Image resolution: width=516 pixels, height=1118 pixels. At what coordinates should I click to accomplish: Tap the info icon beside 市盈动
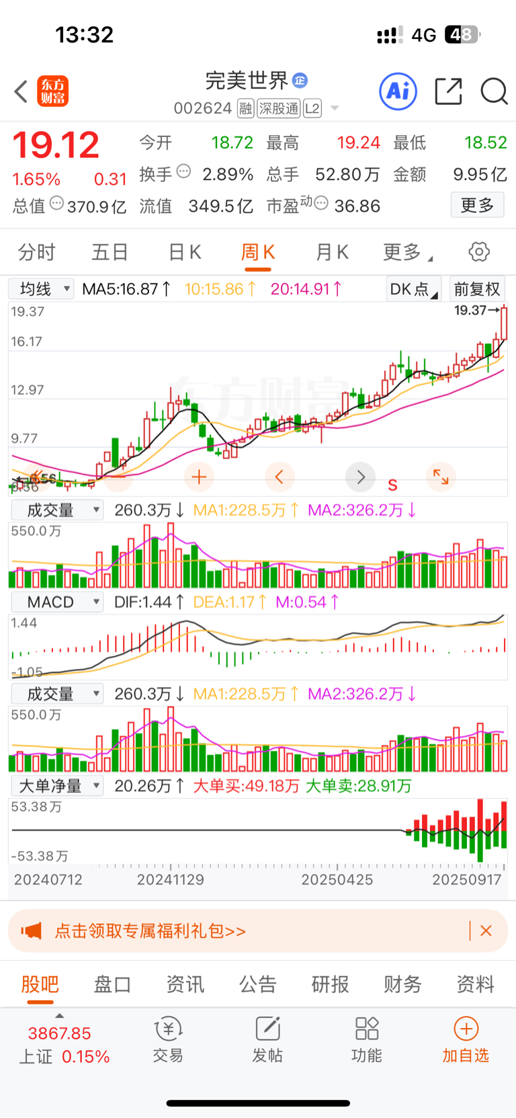click(x=321, y=203)
